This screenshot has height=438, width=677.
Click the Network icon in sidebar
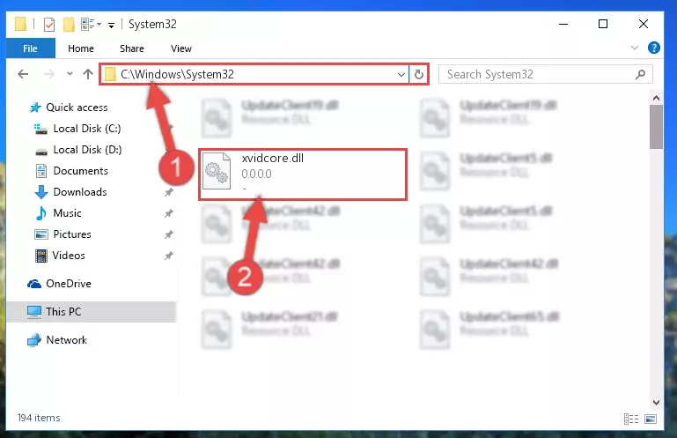coord(34,340)
